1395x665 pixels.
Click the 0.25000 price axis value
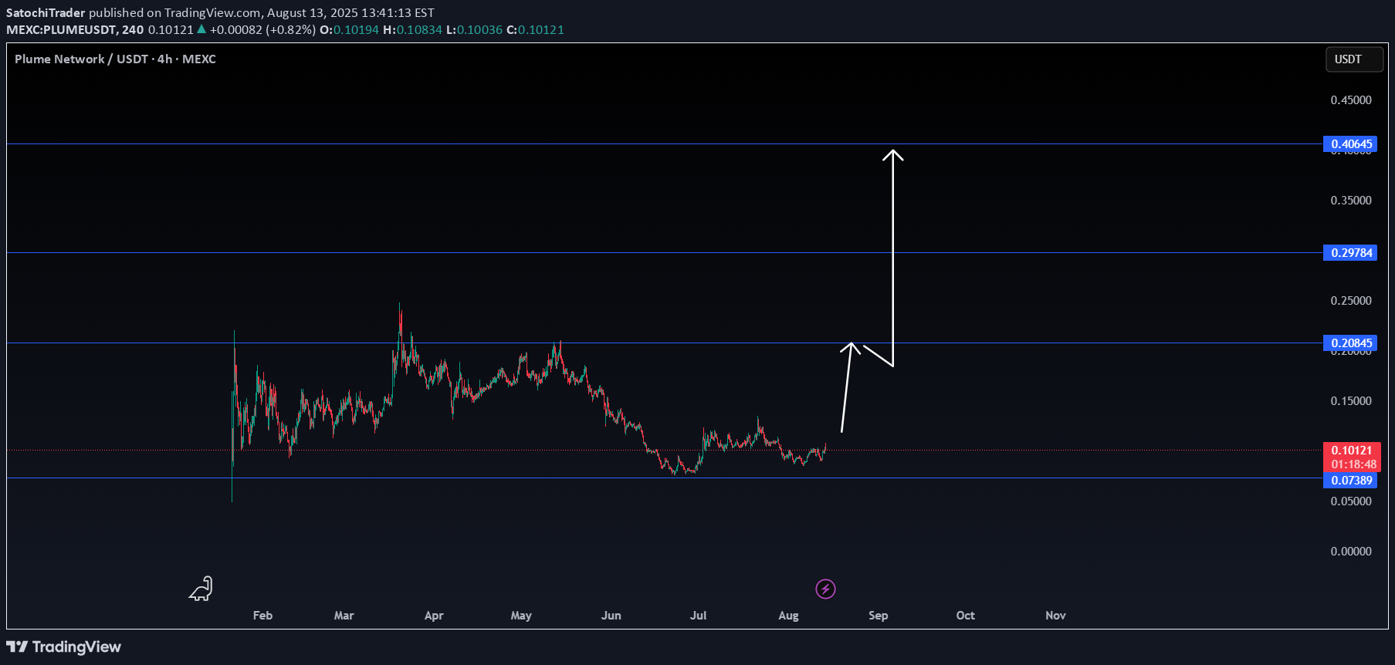(1351, 301)
